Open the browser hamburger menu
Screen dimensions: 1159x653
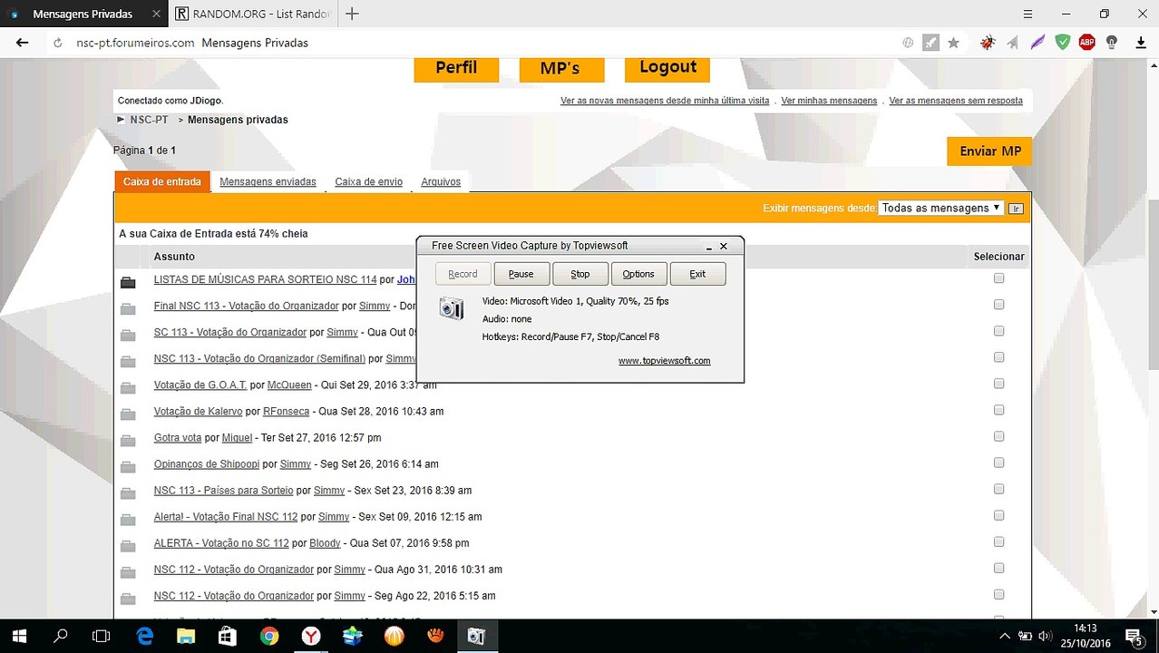[x=1028, y=14]
